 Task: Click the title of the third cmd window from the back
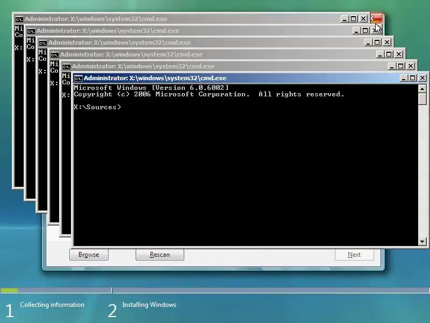point(119,43)
